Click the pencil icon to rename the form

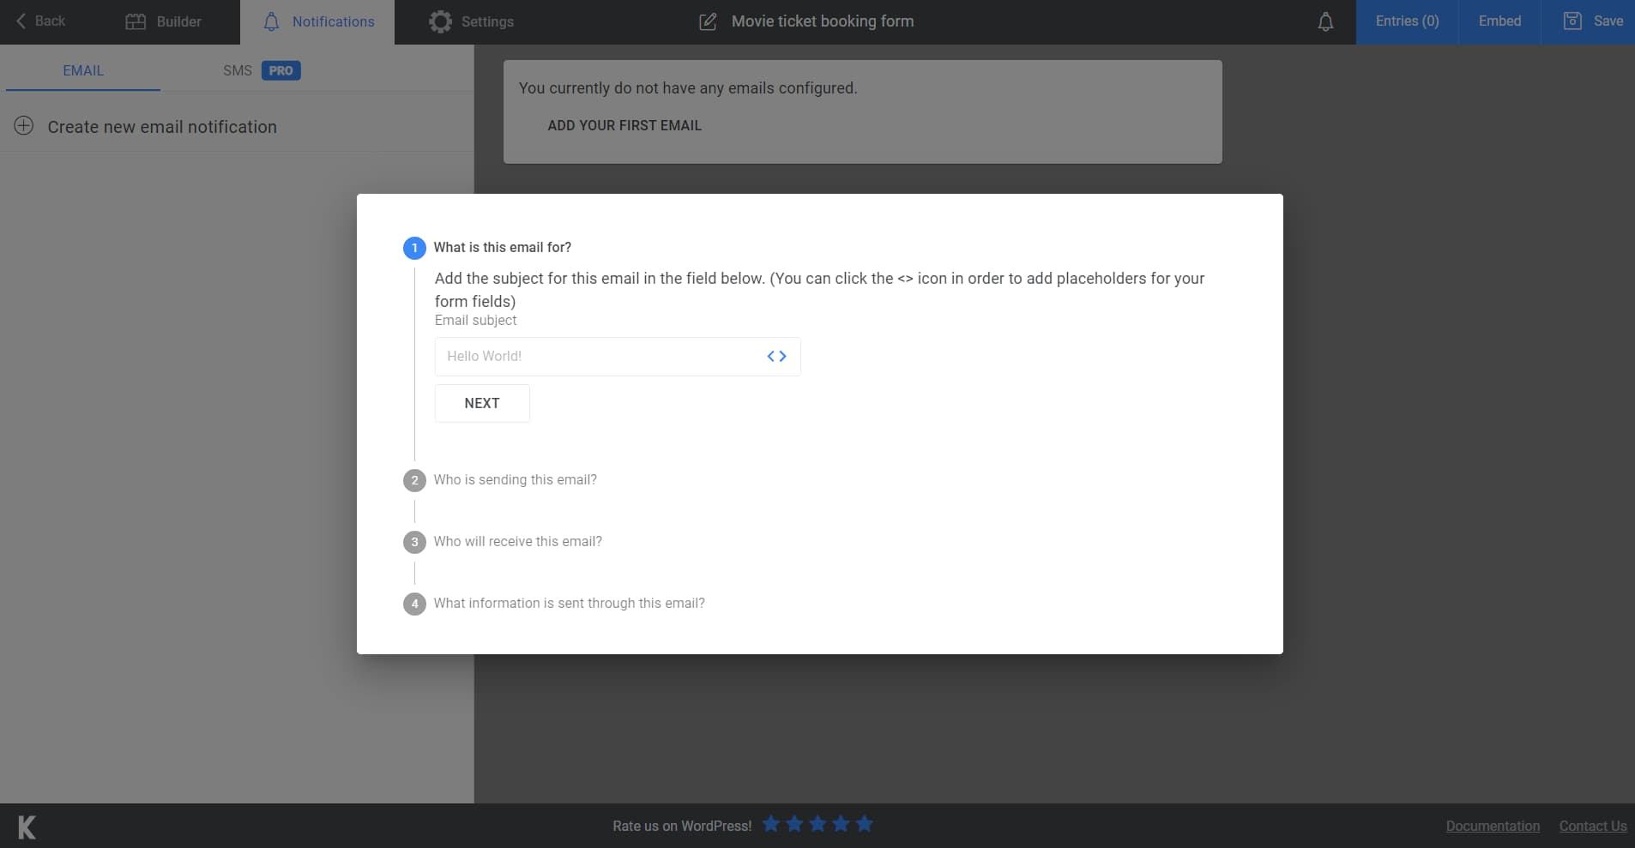[709, 21]
